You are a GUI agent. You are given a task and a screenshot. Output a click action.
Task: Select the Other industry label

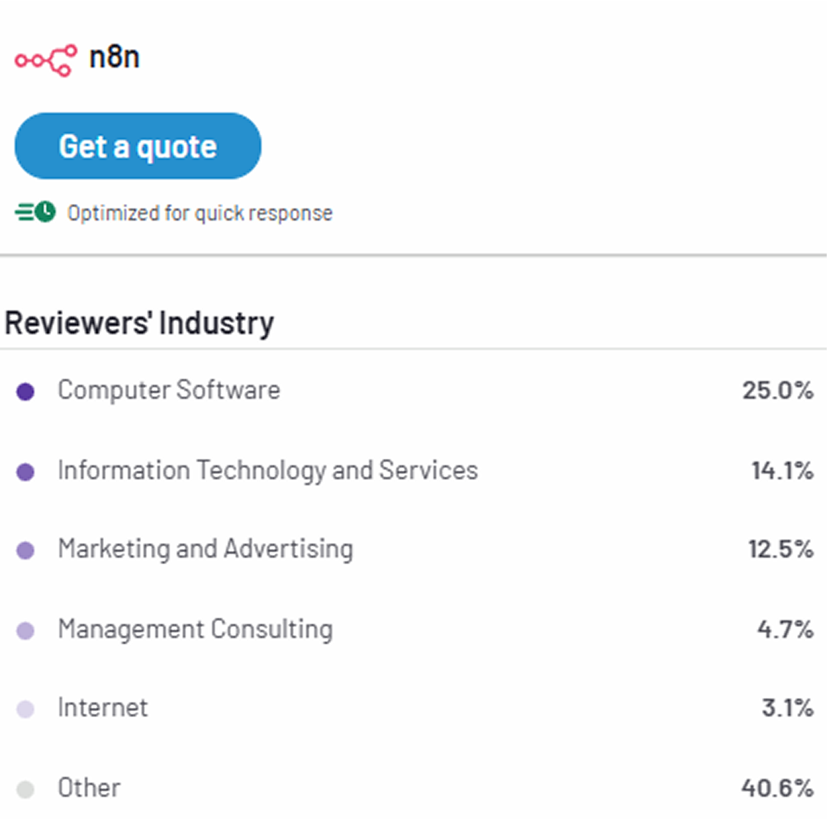coord(89,788)
